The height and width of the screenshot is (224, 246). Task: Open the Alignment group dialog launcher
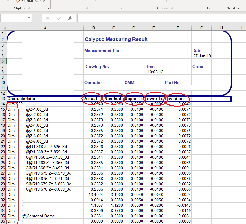click(x=208, y=8)
